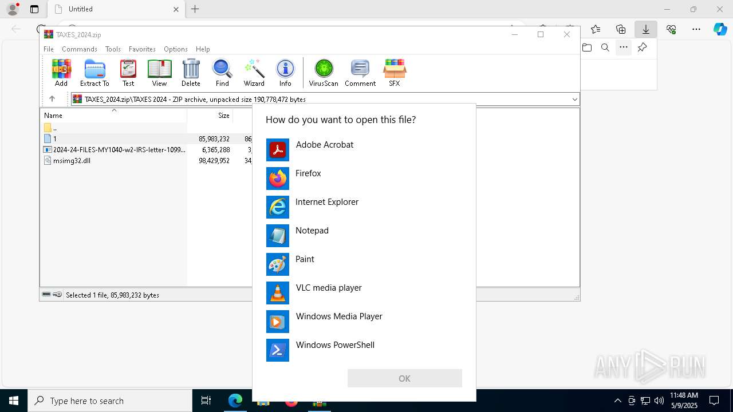
Task: Open Task View on the taskbar
Action: [206, 401]
